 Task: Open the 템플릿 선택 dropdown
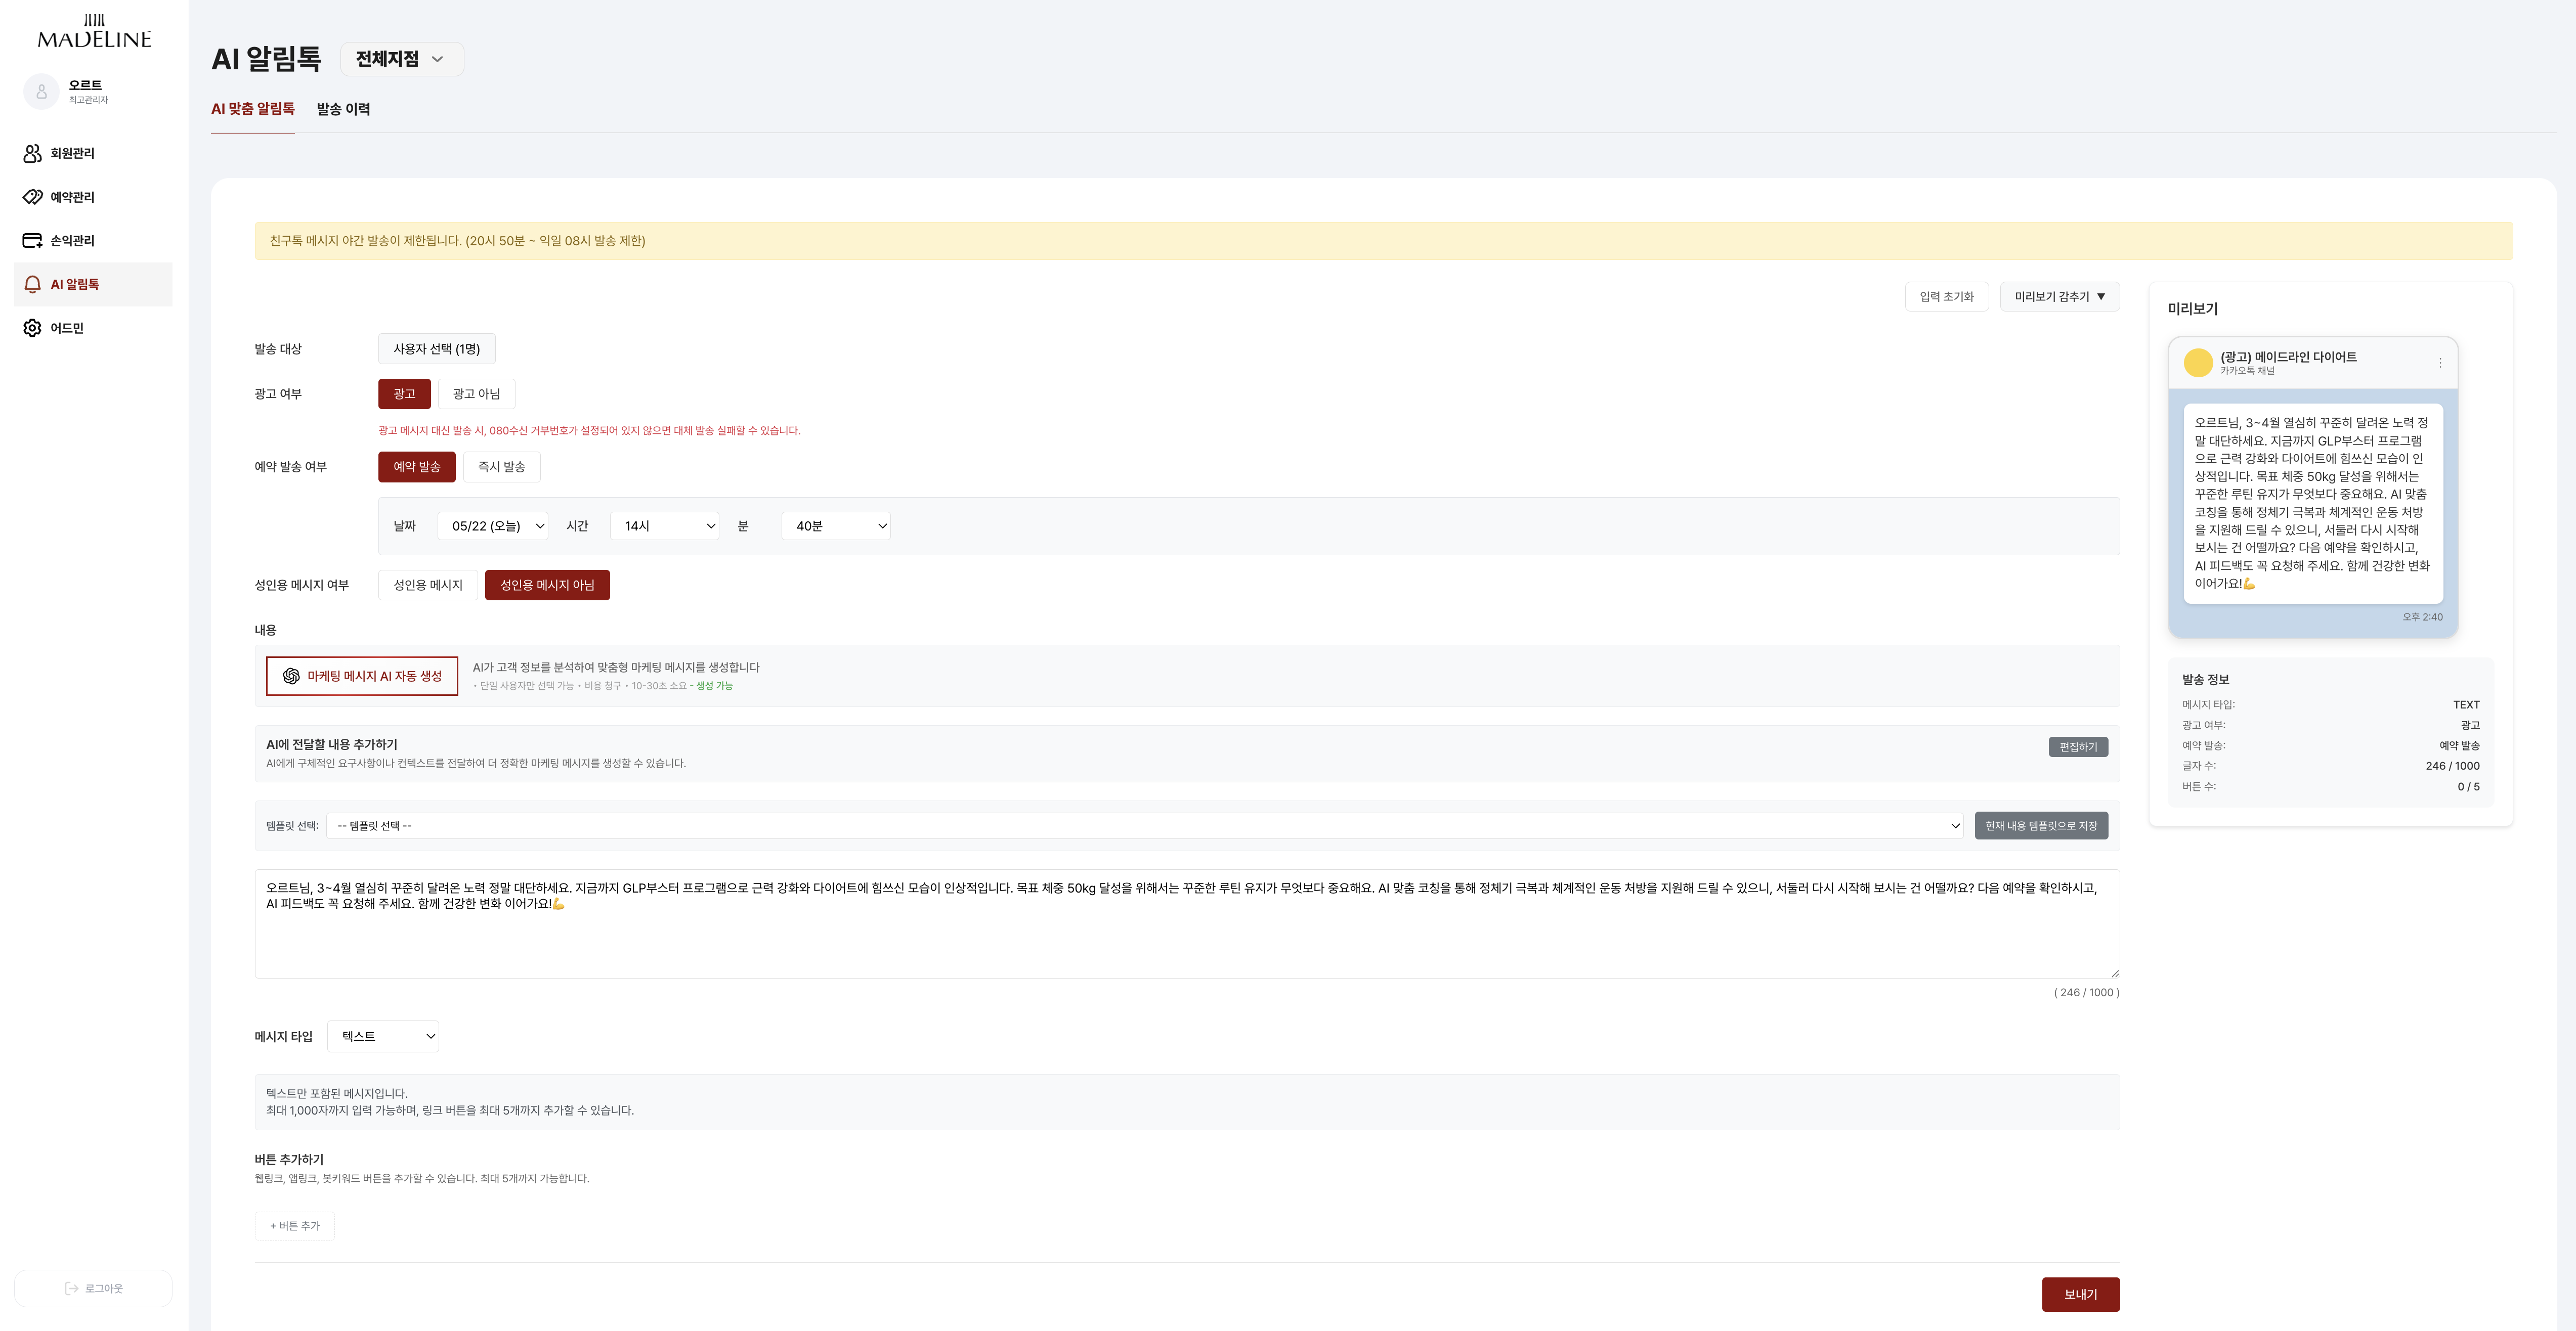tap(1145, 825)
